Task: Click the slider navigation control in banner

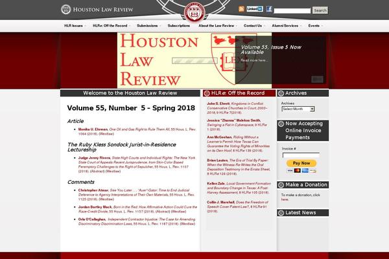Action: tap(317, 79)
